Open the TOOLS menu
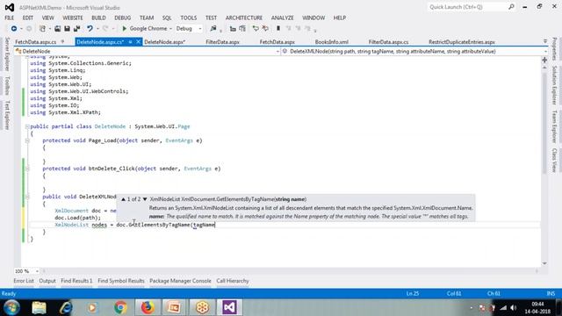This screenshot has height=316, width=562. click(x=189, y=18)
